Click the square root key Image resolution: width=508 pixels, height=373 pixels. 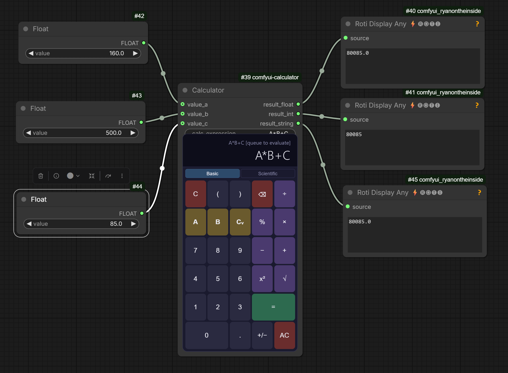pyautogui.click(x=285, y=279)
